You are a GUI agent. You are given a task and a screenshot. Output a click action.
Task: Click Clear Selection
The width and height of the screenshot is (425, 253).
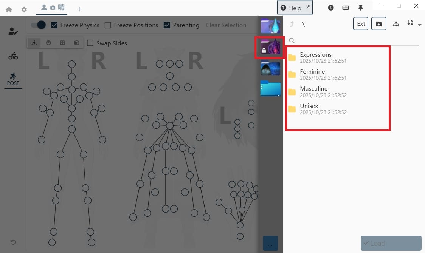[x=226, y=25]
